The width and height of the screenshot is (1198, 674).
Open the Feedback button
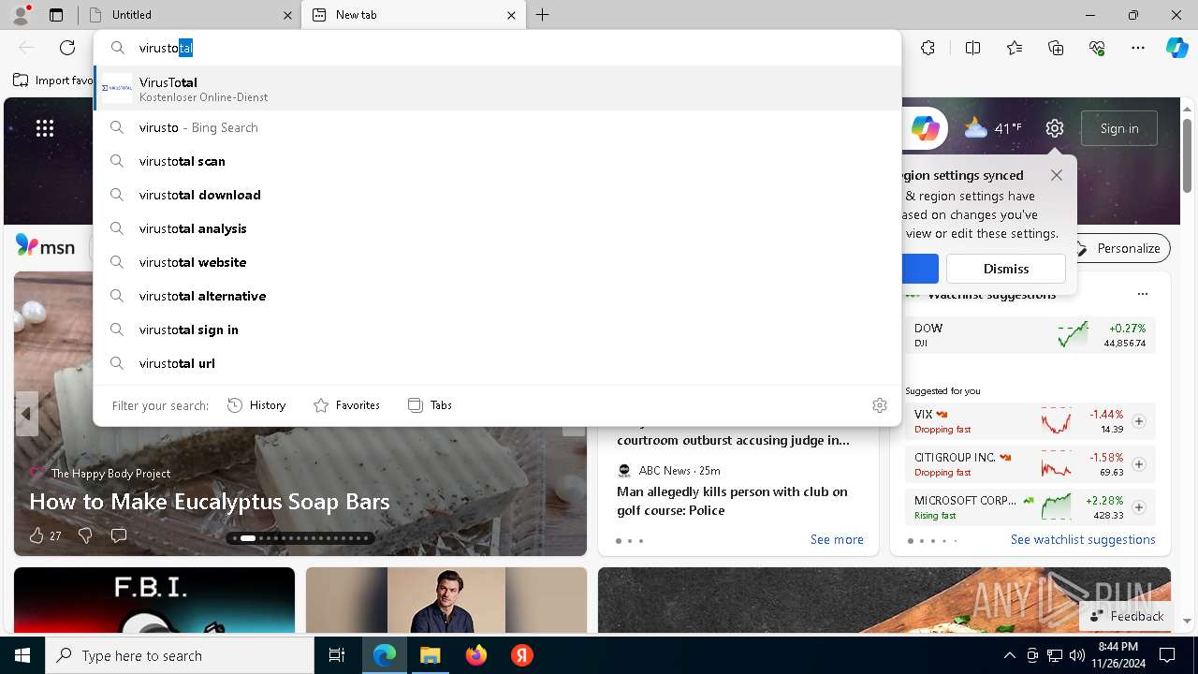tap(1128, 616)
